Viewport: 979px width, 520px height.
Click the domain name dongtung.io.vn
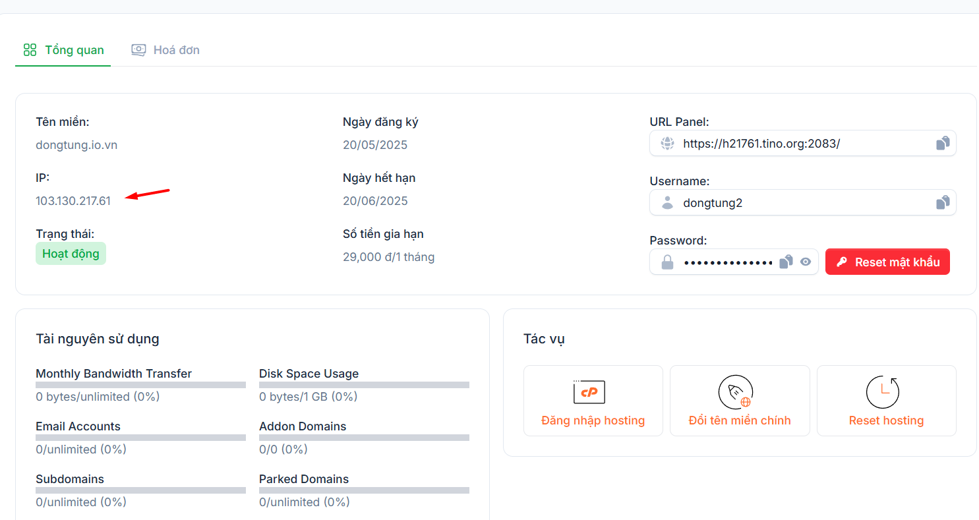click(x=76, y=145)
